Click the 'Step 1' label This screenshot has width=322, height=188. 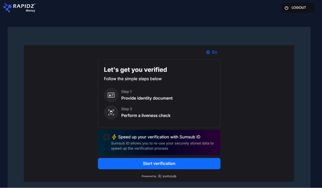pyautogui.click(x=126, y=92)
